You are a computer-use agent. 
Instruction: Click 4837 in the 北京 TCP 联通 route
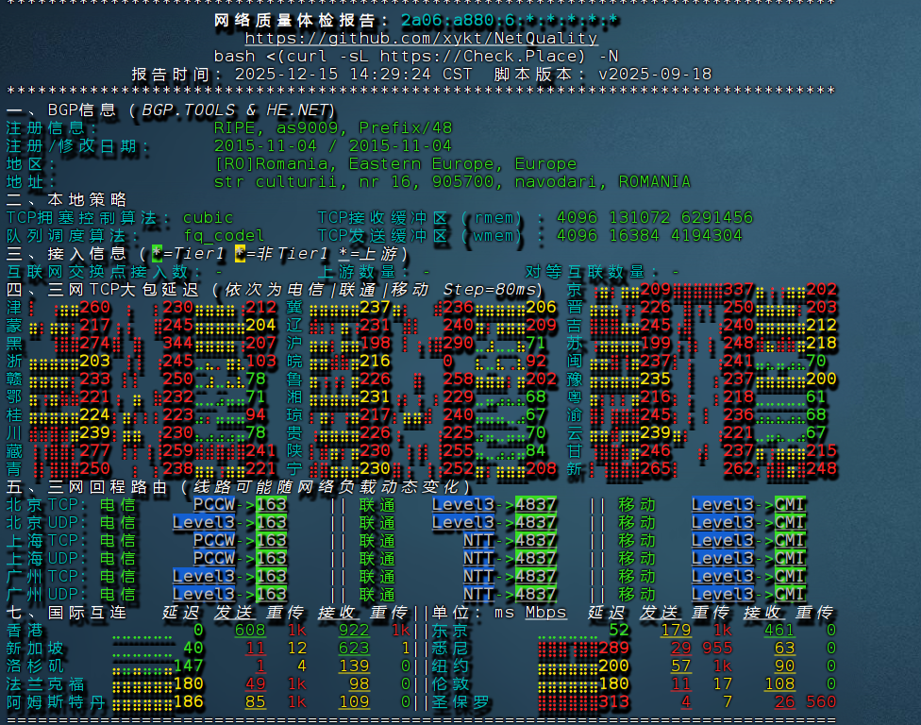click(535, 505)
